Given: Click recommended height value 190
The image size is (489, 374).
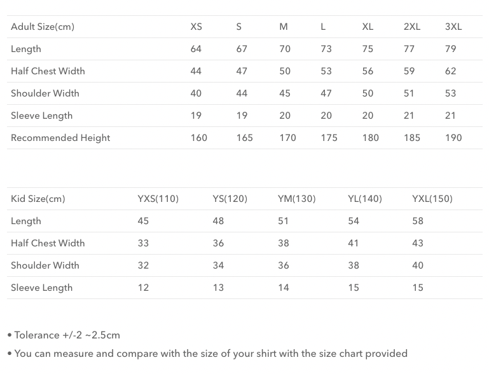Looking at the screenshot, I should coord(453,138).
